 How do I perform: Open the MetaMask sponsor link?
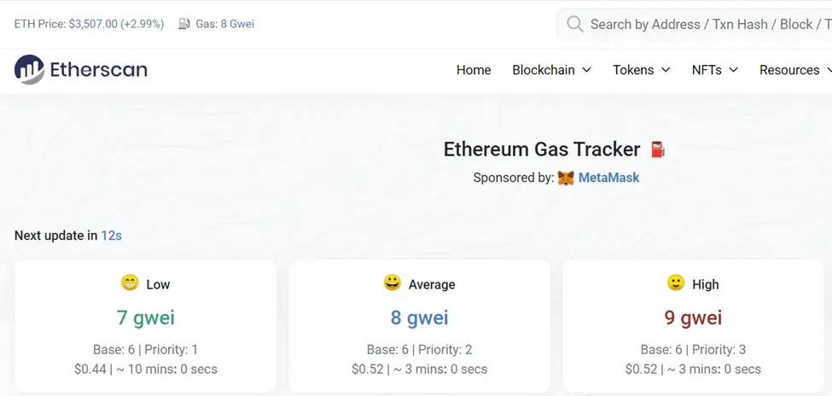[x=608, y=178]
